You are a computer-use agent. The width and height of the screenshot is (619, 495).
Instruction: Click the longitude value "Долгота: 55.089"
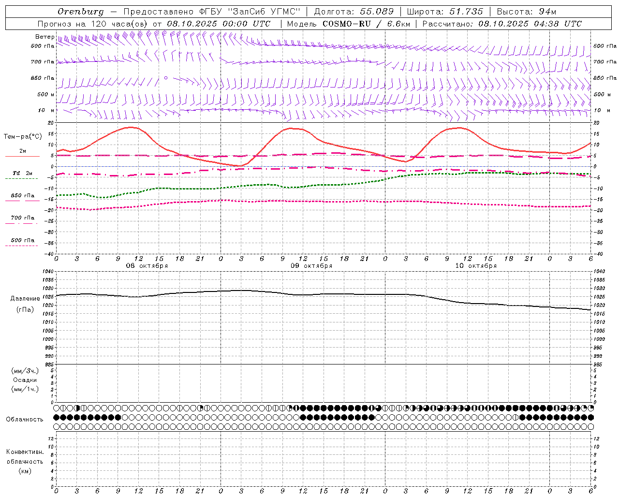click(x=354, y=12)
